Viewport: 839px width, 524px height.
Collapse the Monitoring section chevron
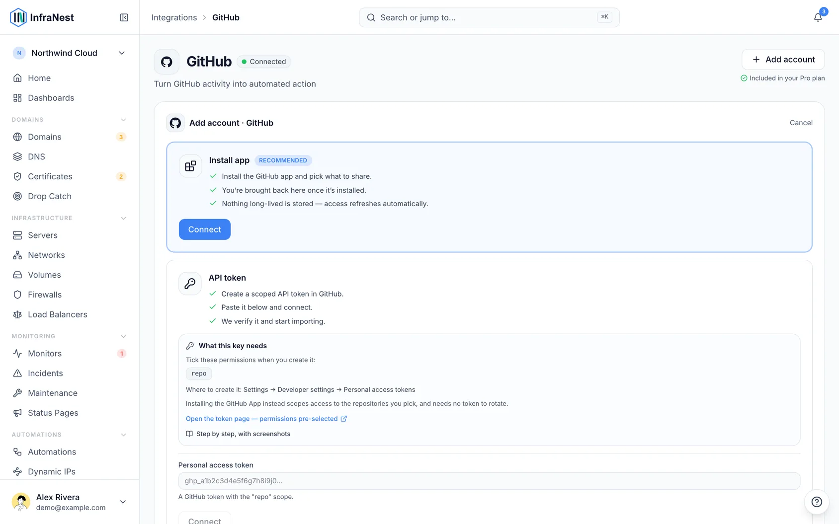[x=123, y=336]
